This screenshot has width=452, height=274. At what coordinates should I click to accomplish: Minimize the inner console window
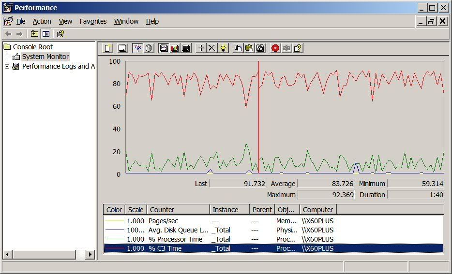click(421, 21)
